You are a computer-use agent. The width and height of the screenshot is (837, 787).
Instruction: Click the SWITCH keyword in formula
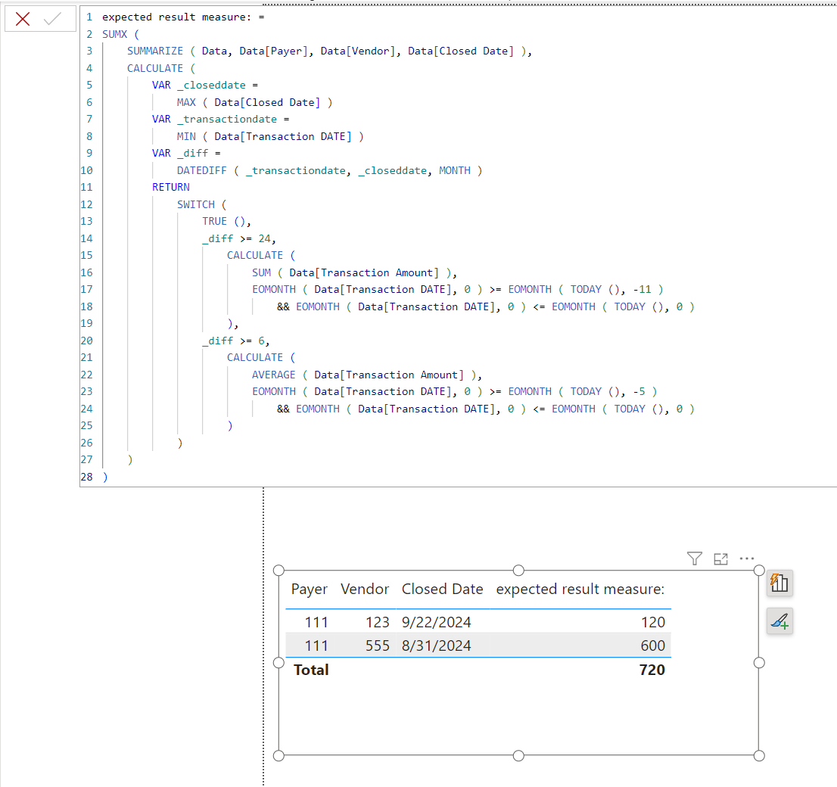tap(195, 204)
